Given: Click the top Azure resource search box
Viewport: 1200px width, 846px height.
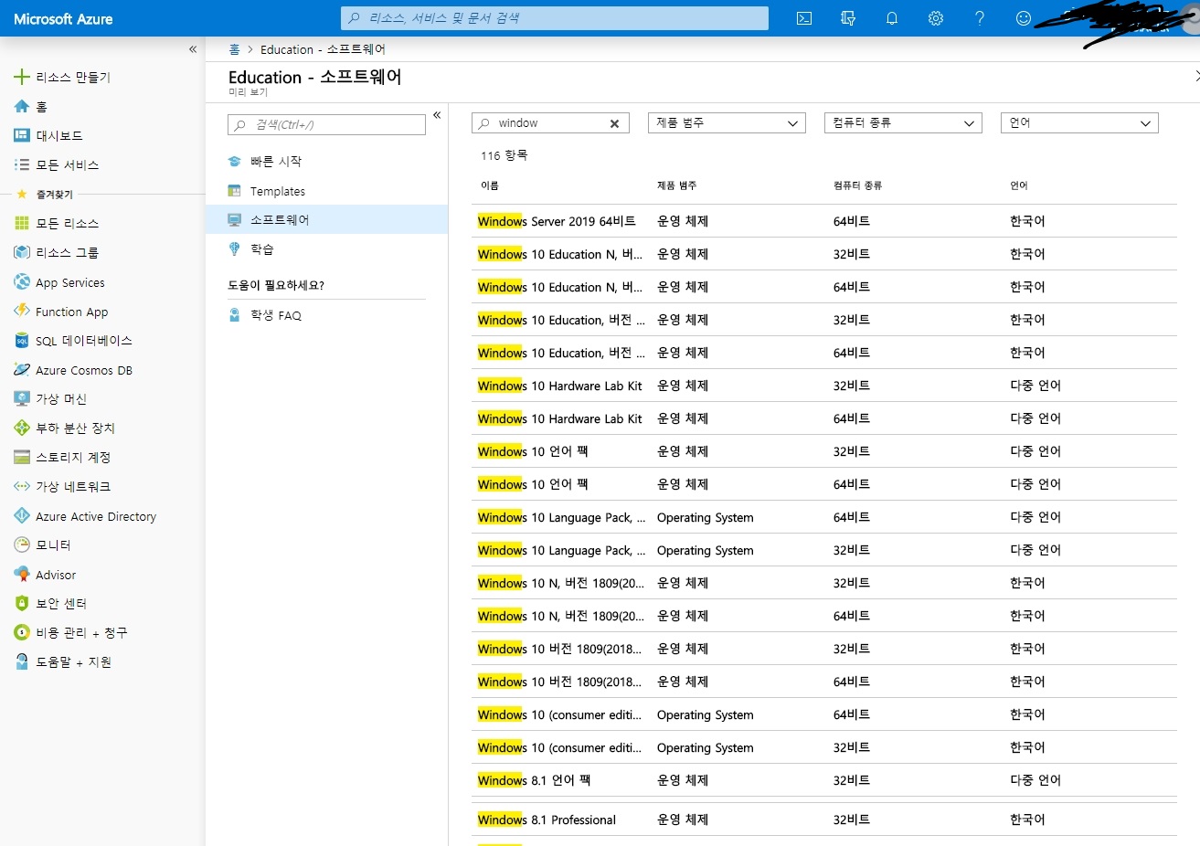Looking at the screenshot, I should tap(554, 18).
